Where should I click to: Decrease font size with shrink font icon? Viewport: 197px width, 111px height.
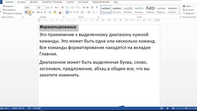[51, 7]
